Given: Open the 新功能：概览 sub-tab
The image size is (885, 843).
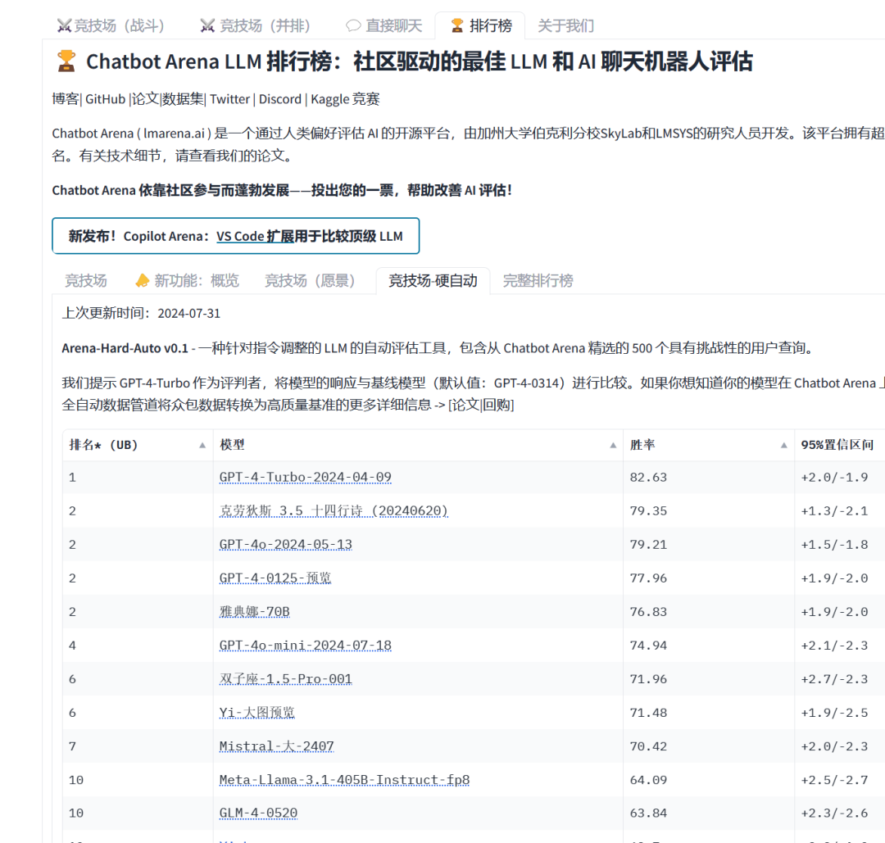Looking at the screenshot, I should click(188, 280).
